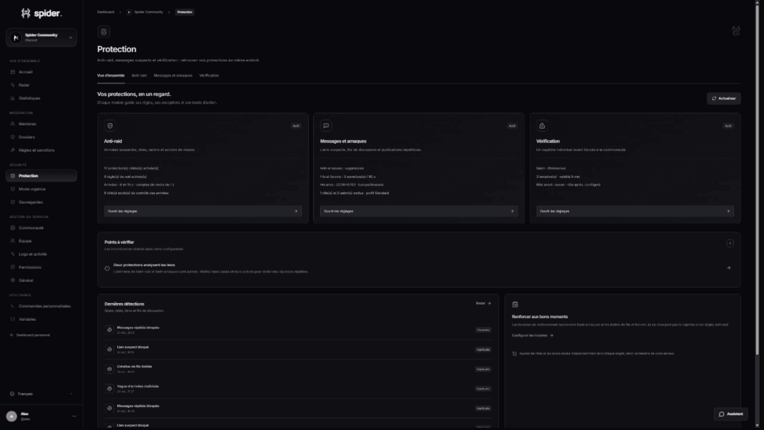The height and width of the screenshot is (430, 764).
Task: Open the Accueil sidebar item
Action: [x=41, y=72]
